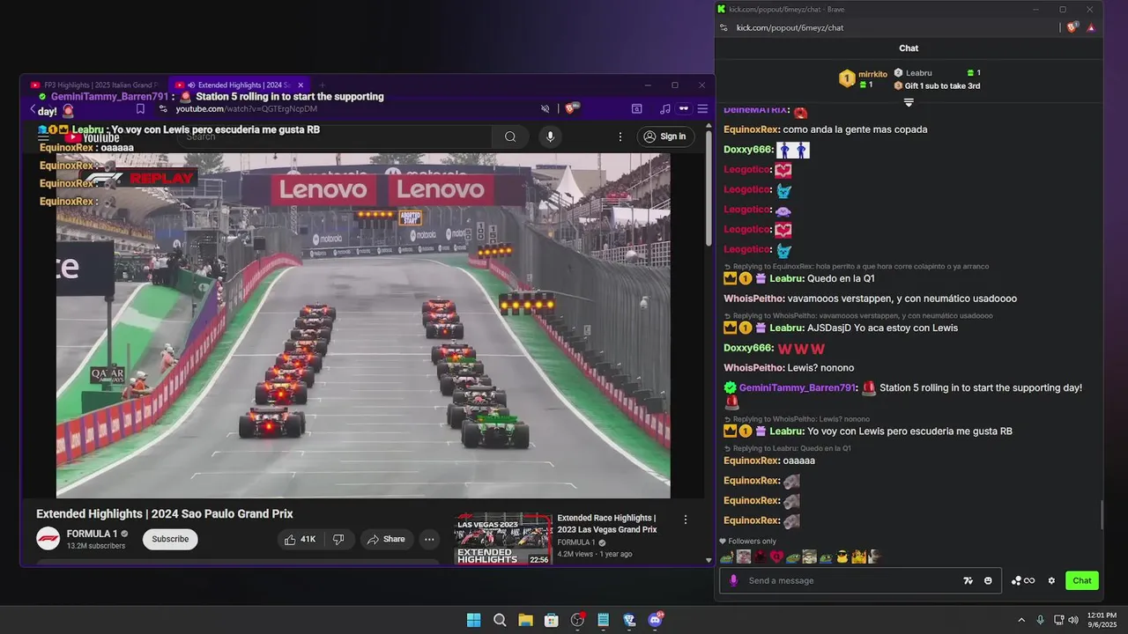Share the Sao Paulo Grand Prix video
The image size is (1128, 634).
pos(386,539)
